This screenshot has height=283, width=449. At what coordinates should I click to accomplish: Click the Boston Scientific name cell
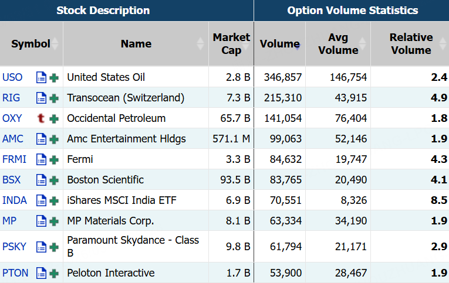click(x=105, y=180)
